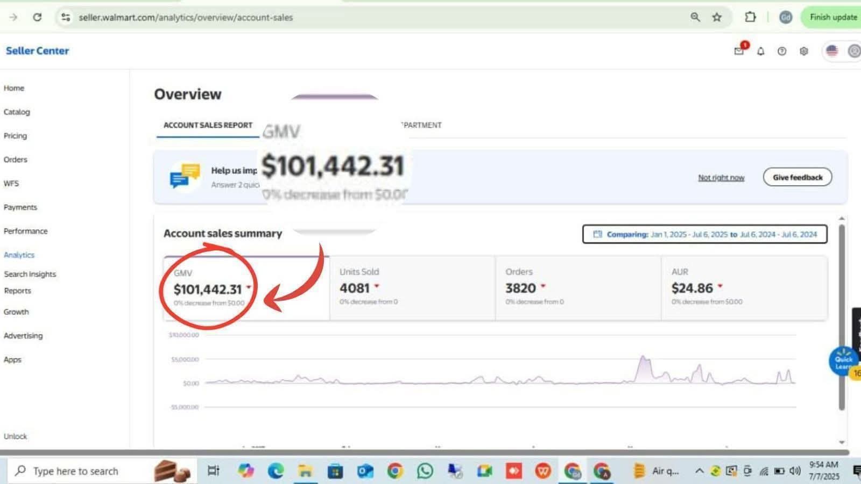Open the help question mark icon
The image size is (861, 484).
[782, 51]
